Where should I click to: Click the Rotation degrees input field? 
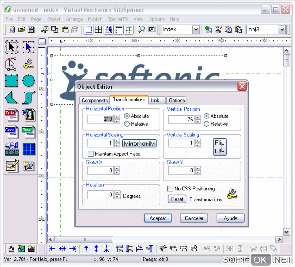[x=100, y=194]
